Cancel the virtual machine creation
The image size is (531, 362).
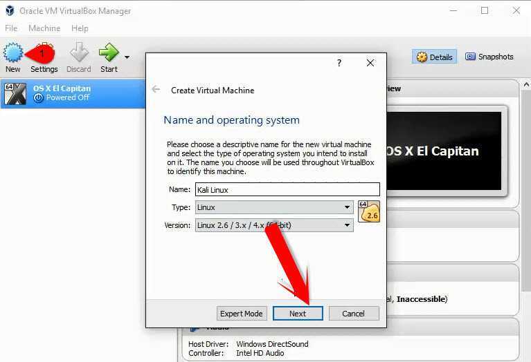[x=354, y=314]
